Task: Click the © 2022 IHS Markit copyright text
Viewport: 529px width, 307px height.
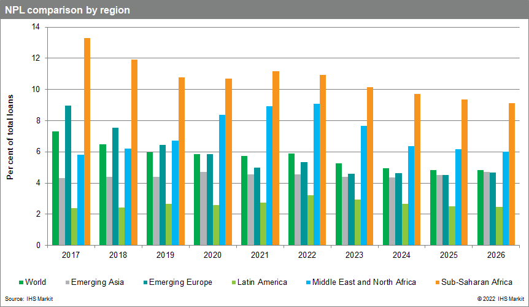Action: 500,298
